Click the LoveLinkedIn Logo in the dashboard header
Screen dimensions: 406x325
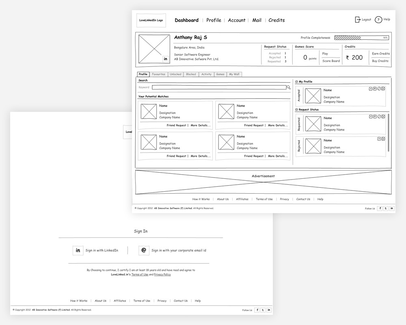[151, 20]
